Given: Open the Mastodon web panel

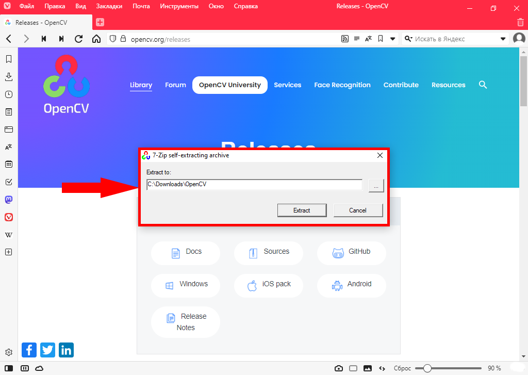Looking at the screenshot, I should coord(9,199).
